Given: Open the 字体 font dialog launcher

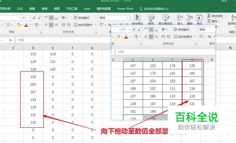Looking at the screenshot, I should point(41,32).
